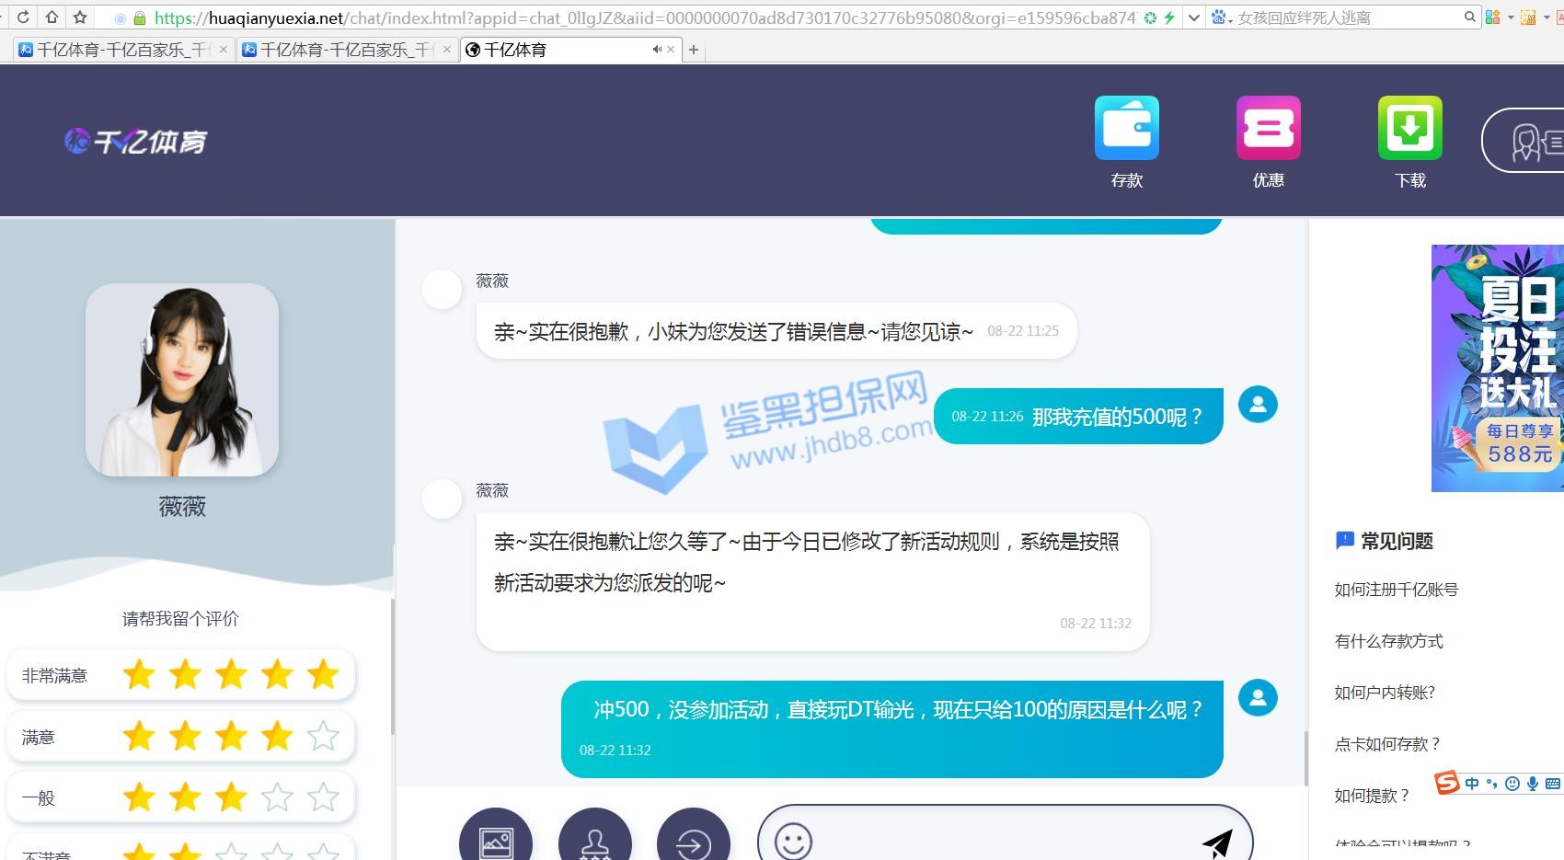This screenshot has height=860, width=1564.
Task: Click the 夏日投注送大礼 promotional banner
Action: point(1497,368)
